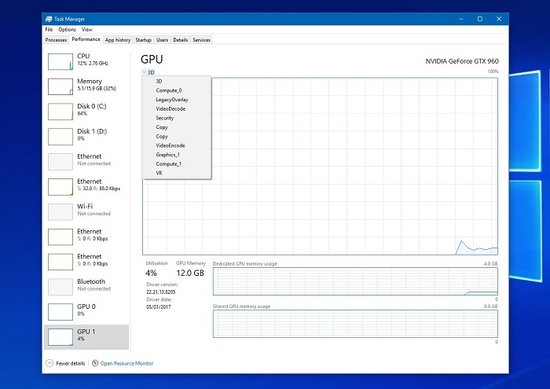Choose VideoEncode from engine list
Image resolution: width=550 pixels, height=389 pixels.
click(x=177, y=145)
